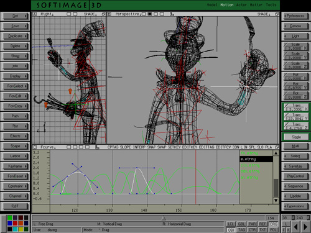
Task: Expand the FcrvSelect menu button
Action: click(x=15, y=86)
